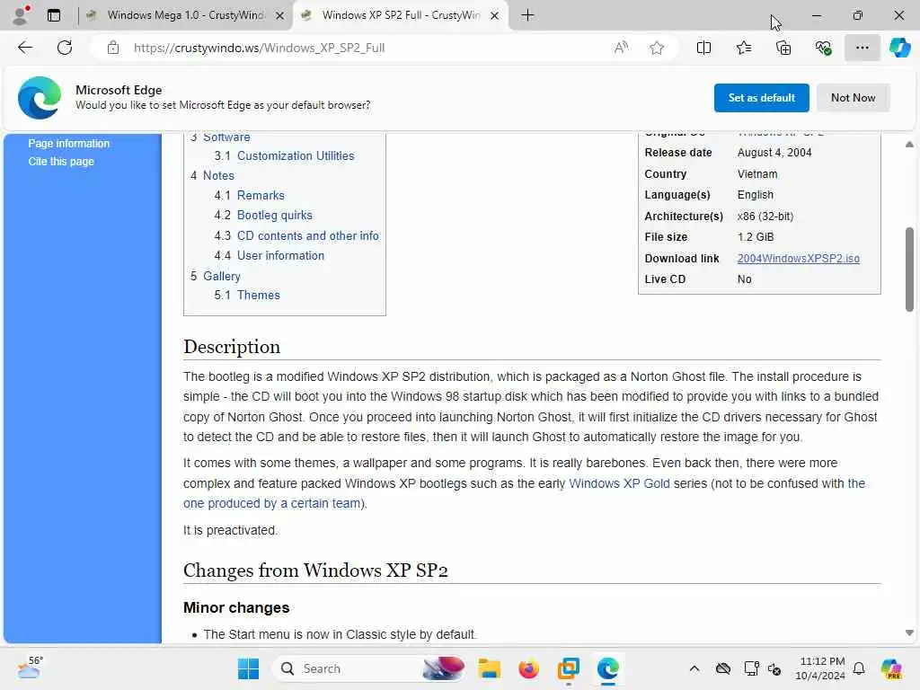Close the Windows XP SP2 Full tab

(495, 16)
